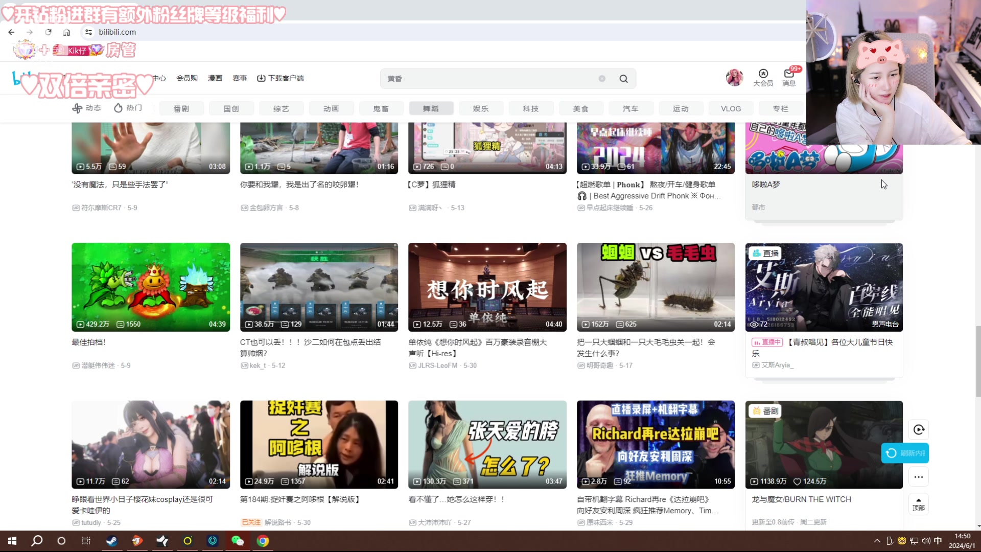The image size is (981, 552).
Task: Open the 热门 trending icon
Action: [x=127, y=108]
